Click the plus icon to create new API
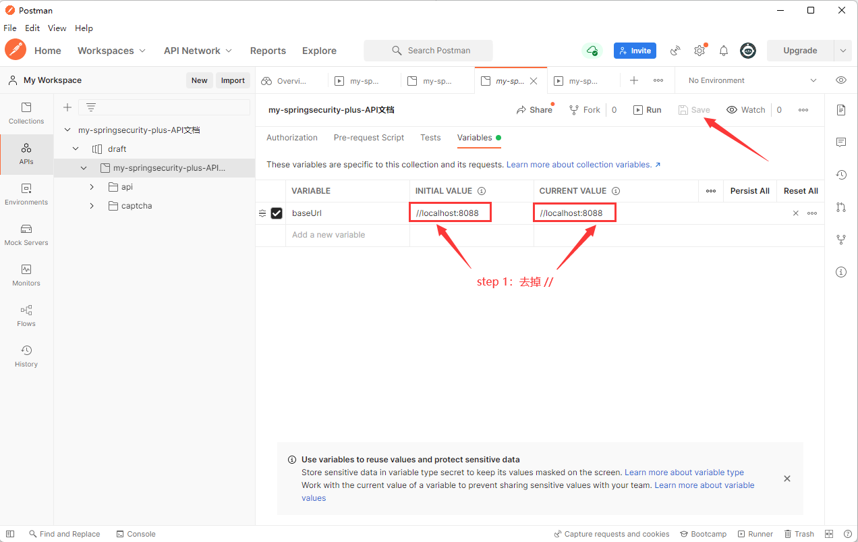Image resolution: width=858 pixels, height=542 pixels. click(67, 107)
